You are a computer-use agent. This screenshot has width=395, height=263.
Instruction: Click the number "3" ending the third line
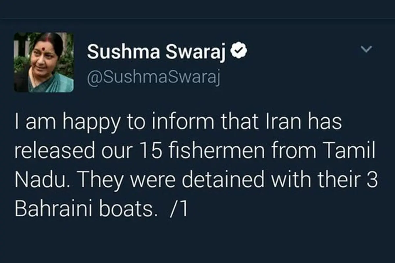pos(372,180)
